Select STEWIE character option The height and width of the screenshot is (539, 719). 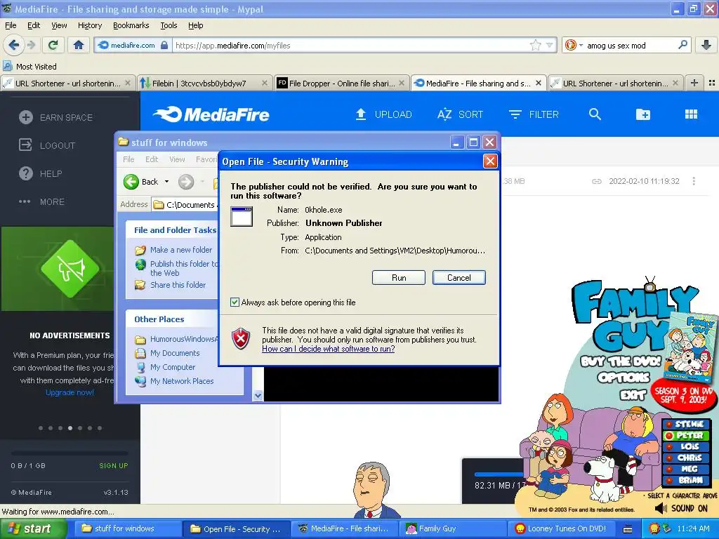(x=685, y=424)
